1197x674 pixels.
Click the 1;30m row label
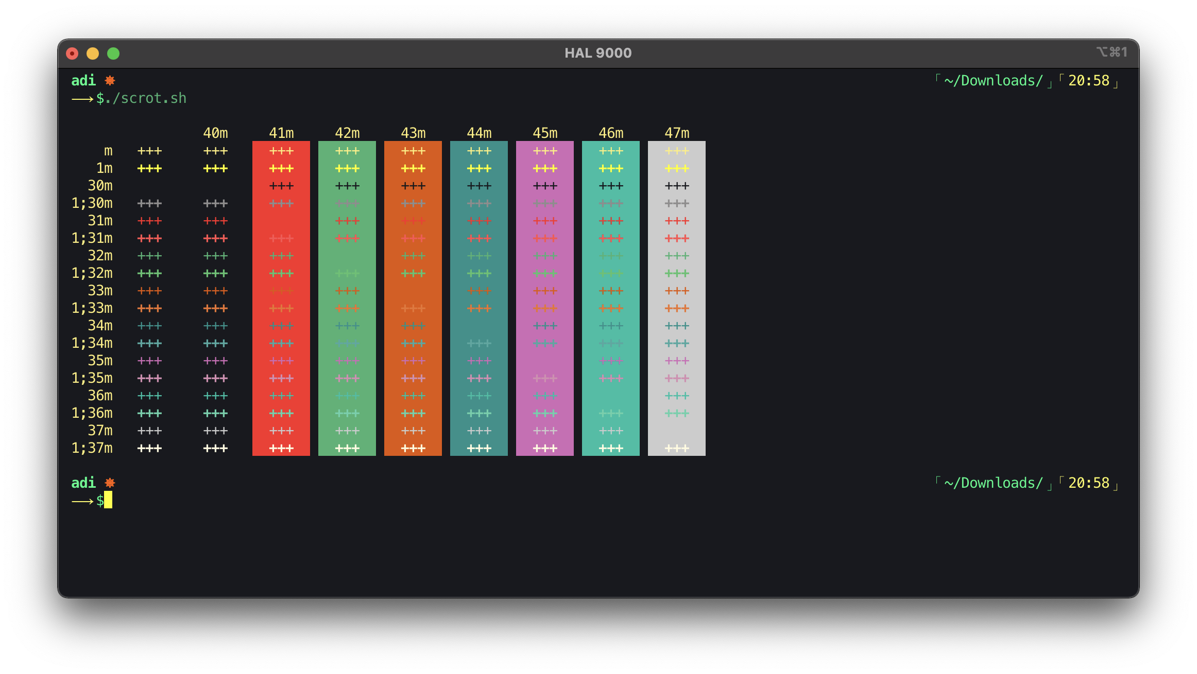pos(92,203)
